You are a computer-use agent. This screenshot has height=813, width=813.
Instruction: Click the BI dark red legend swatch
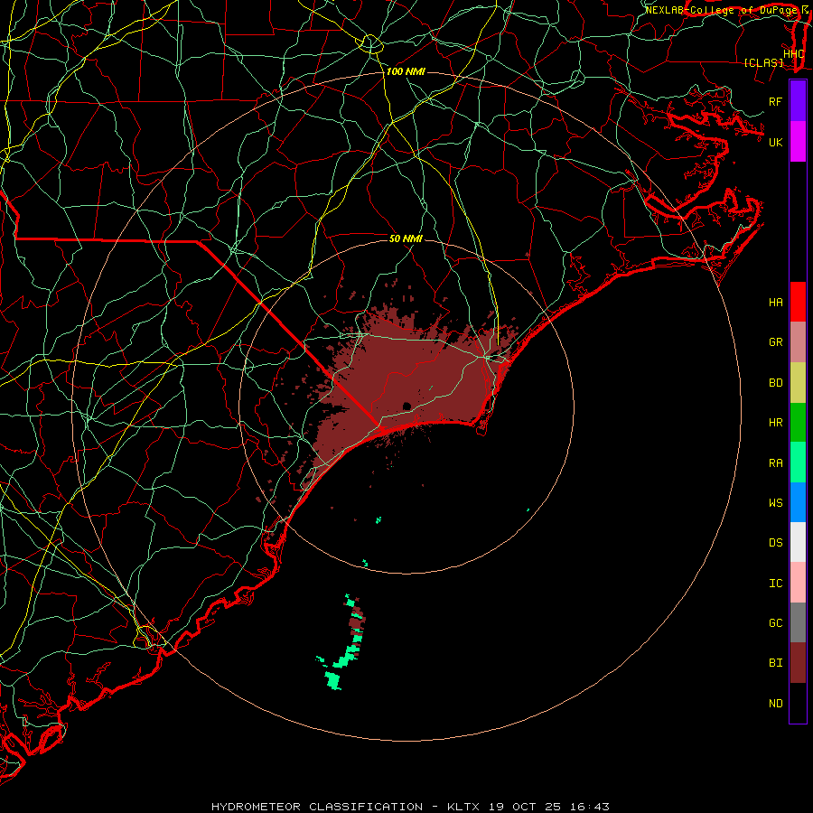[x=798, y=663]
